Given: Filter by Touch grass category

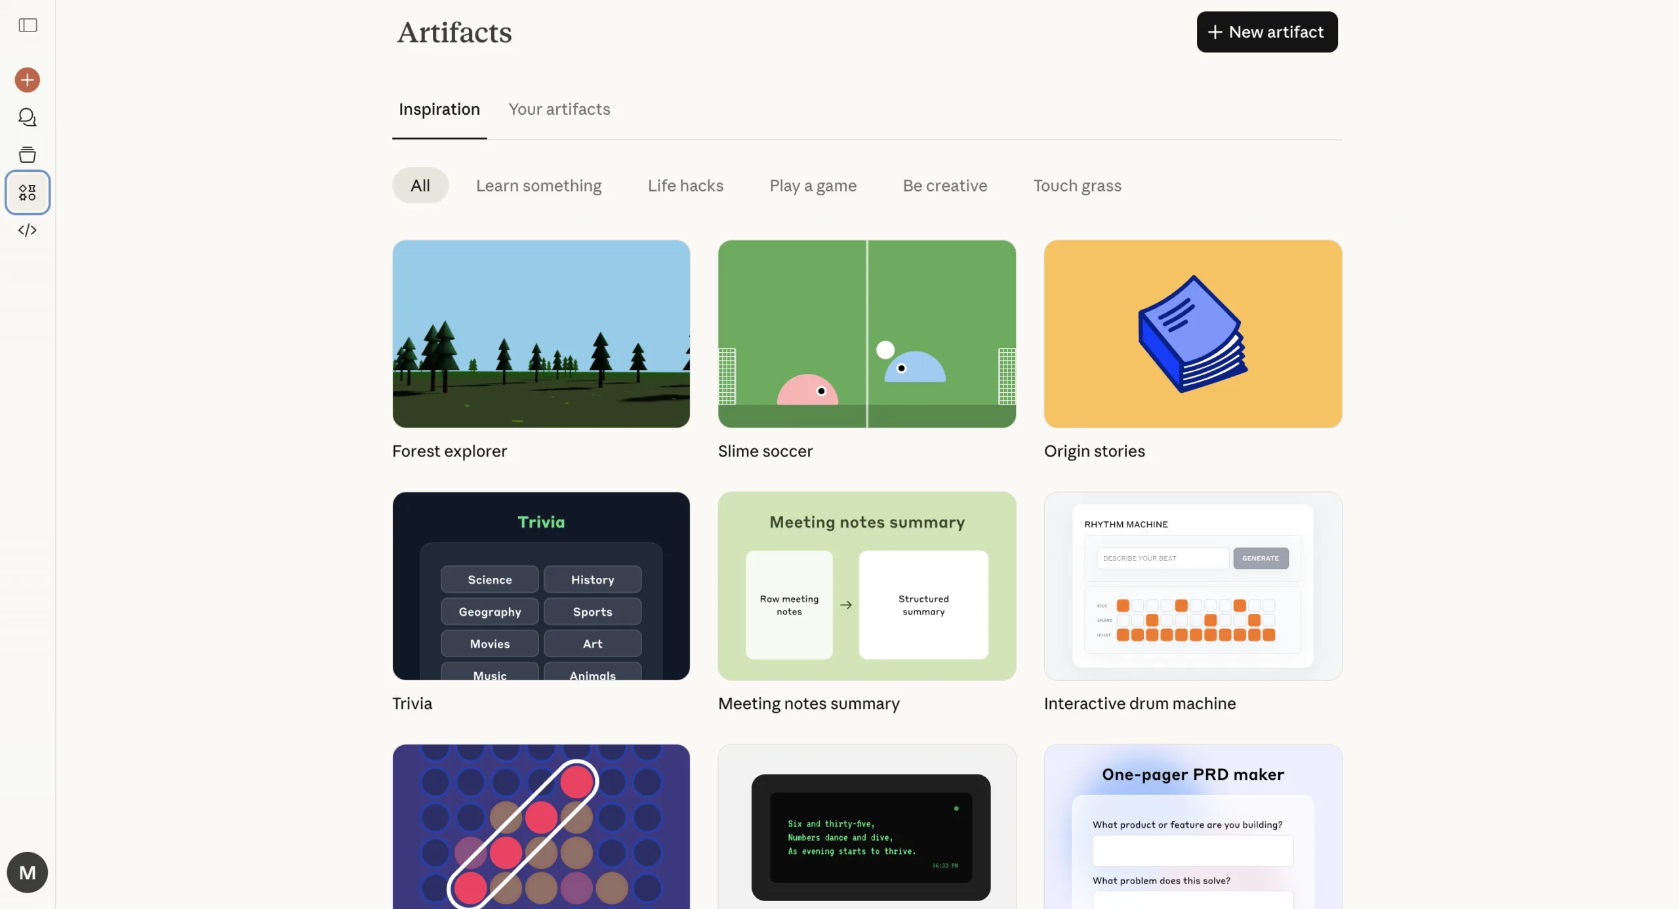Looking at the screenshot, I should 1077,186.
